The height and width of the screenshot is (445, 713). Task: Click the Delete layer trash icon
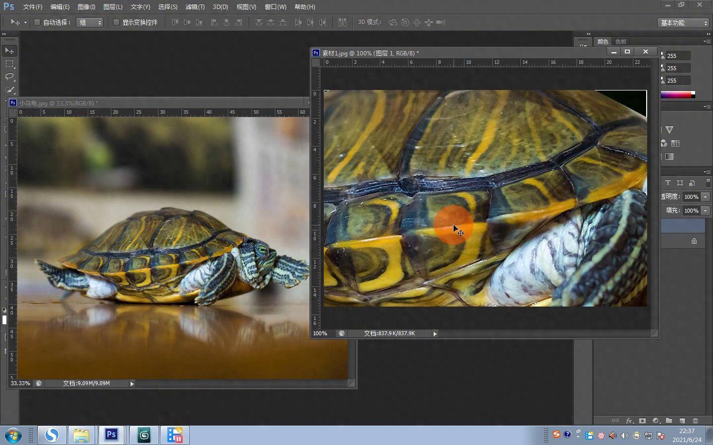(695, 421)
